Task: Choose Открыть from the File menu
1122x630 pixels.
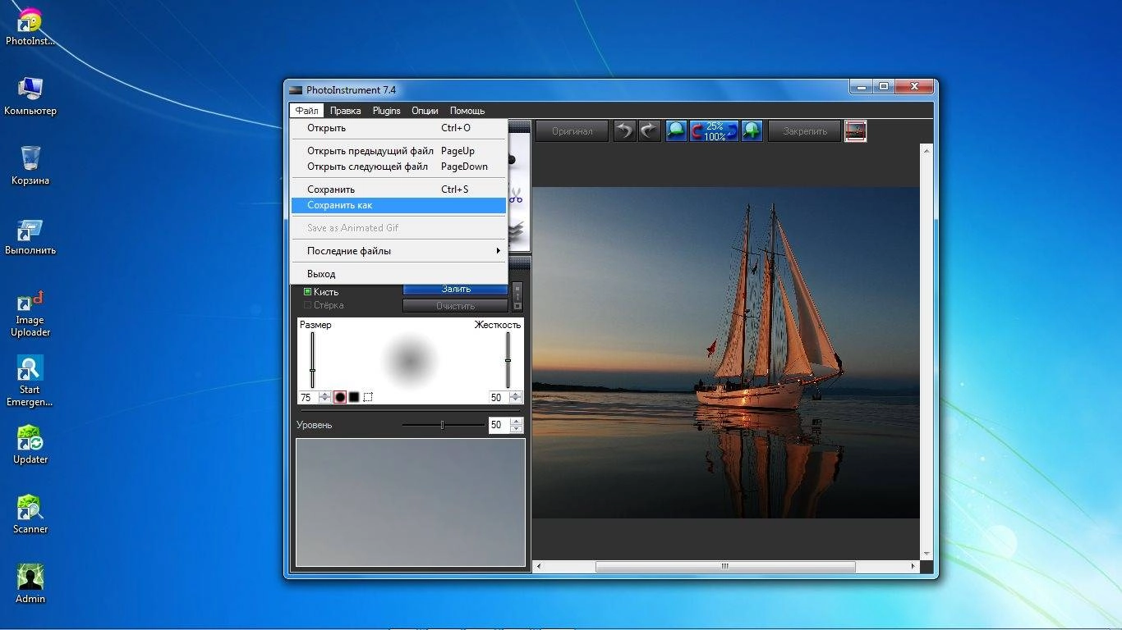Action: 398,128
